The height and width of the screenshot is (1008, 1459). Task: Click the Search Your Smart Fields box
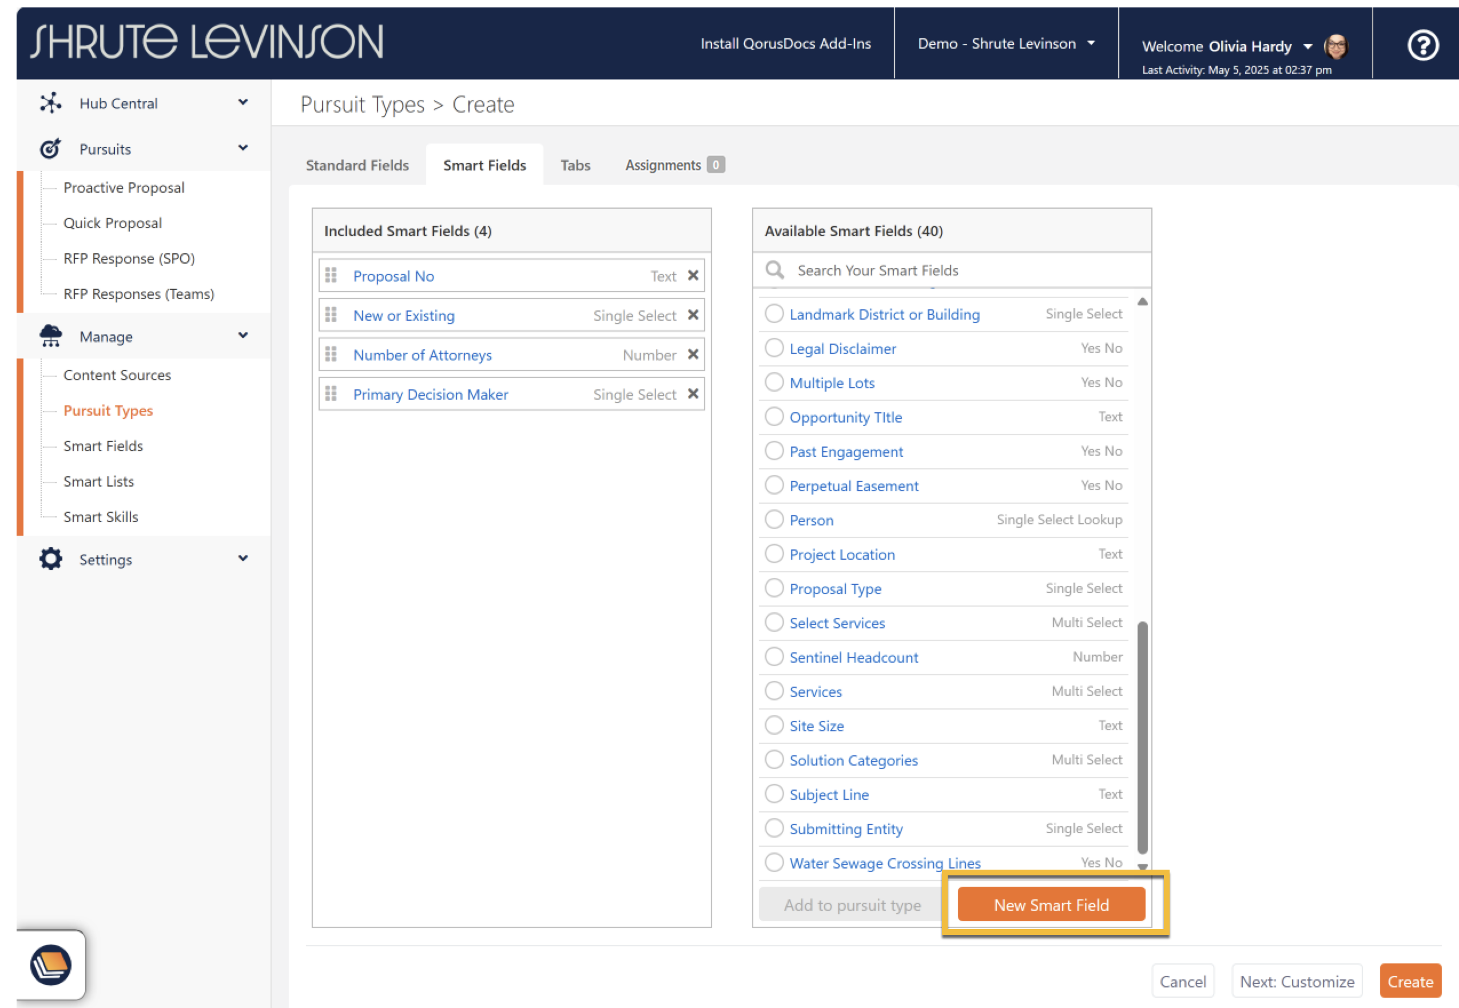coord(967,270)
